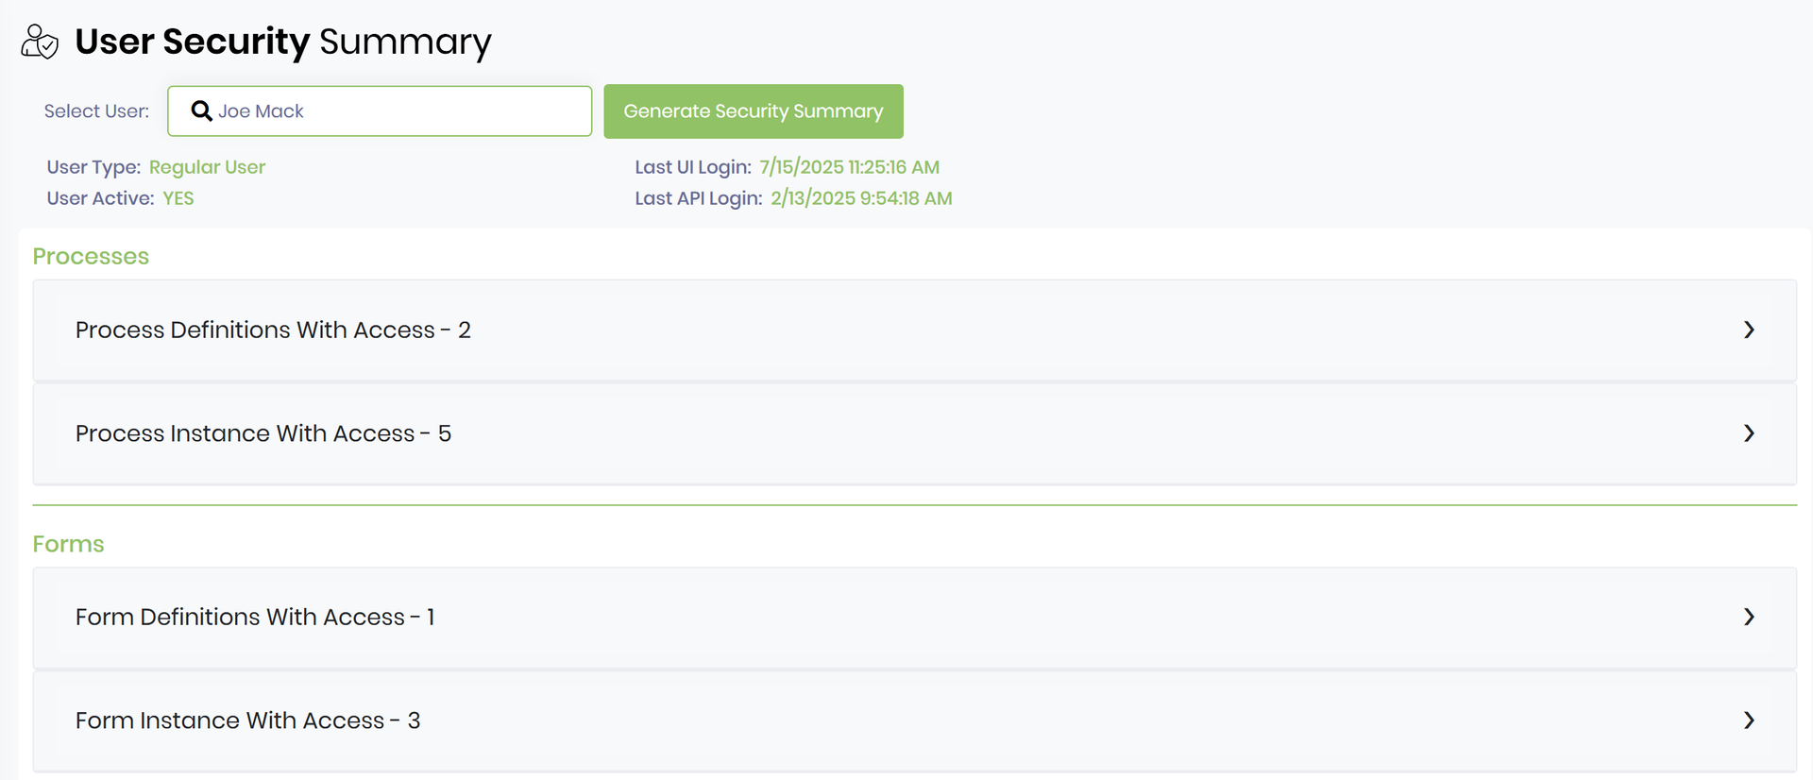The image size is (1813, 780).
Task: Click the User Security shield icon
Action: tap(40, 42)
